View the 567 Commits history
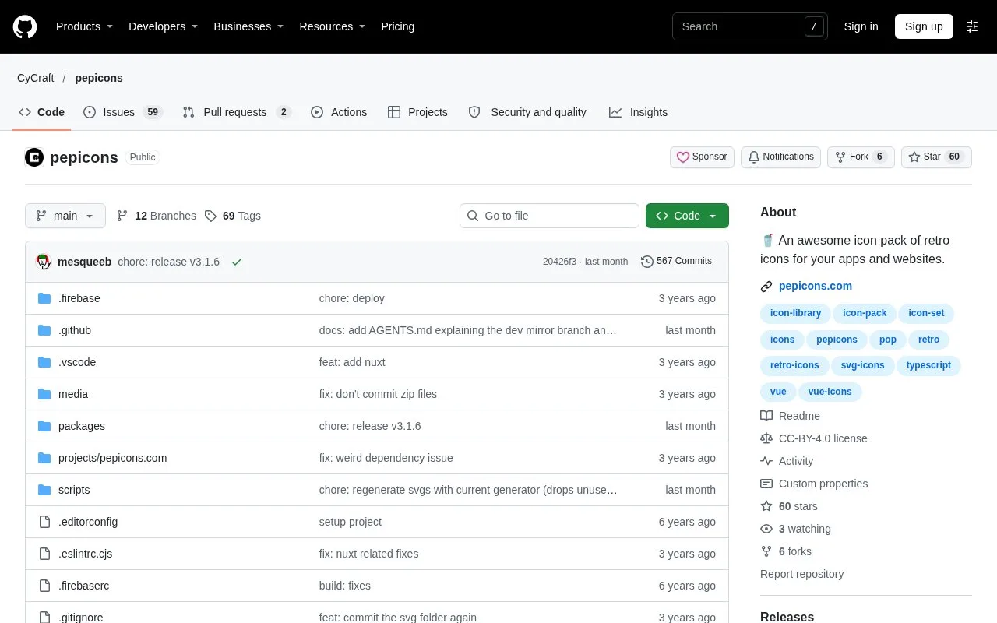The image size is (997, 623). [x=676, y=262]
